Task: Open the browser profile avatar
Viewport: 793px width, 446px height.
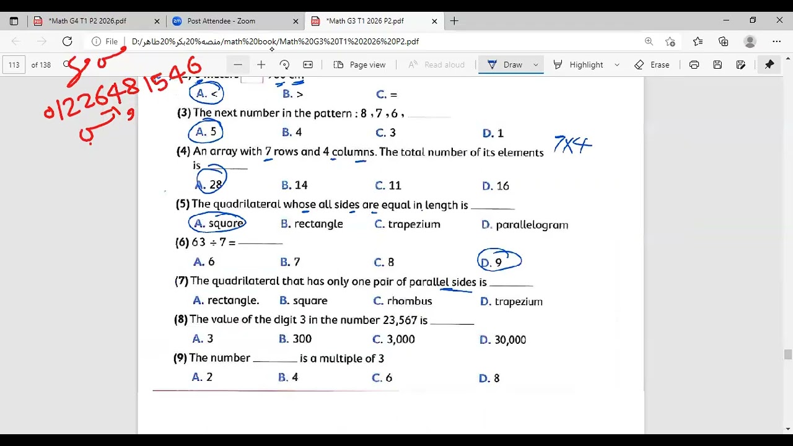Action: tap(750, 42)
